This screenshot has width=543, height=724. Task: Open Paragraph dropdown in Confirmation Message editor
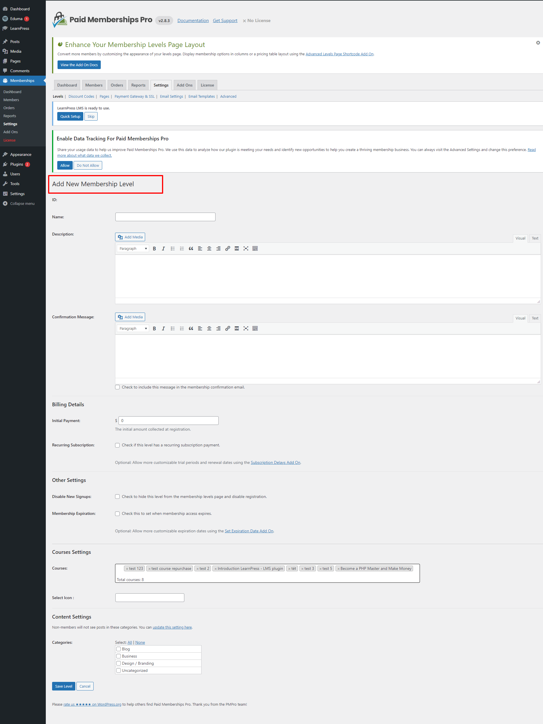(x=133, y=328)
